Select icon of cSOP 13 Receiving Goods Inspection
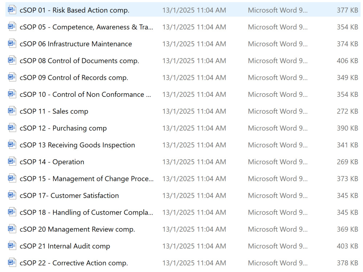 (12, 145)
